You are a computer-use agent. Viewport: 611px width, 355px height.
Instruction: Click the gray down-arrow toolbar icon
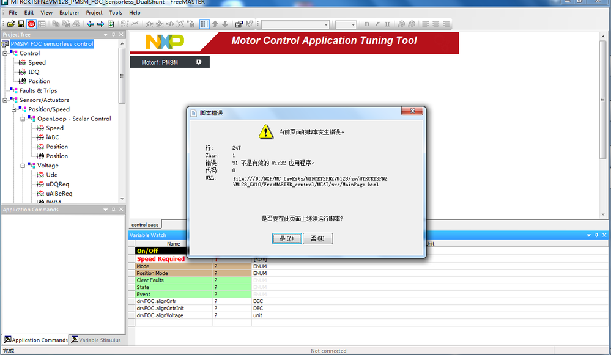pos(225,24)
